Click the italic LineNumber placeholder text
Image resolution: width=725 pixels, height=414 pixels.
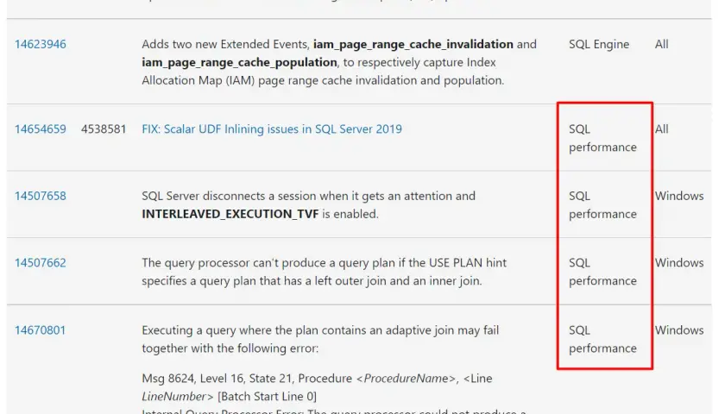[x=173, y=397]
